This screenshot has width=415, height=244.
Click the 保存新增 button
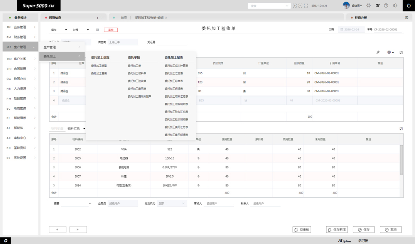(337, 229)
